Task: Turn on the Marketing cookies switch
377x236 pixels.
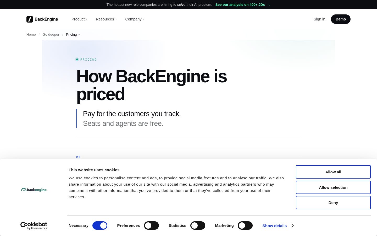Action: tap(245, 226)
